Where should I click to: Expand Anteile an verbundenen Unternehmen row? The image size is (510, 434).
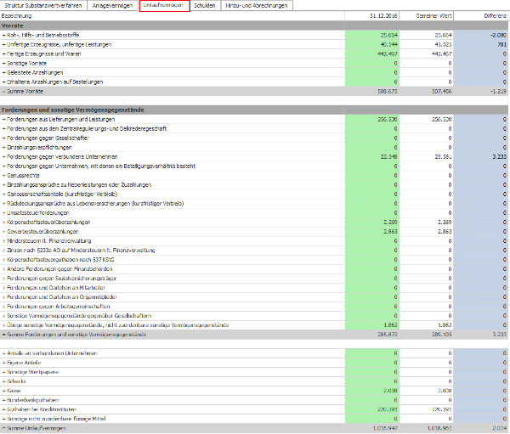tap(4, 353)
